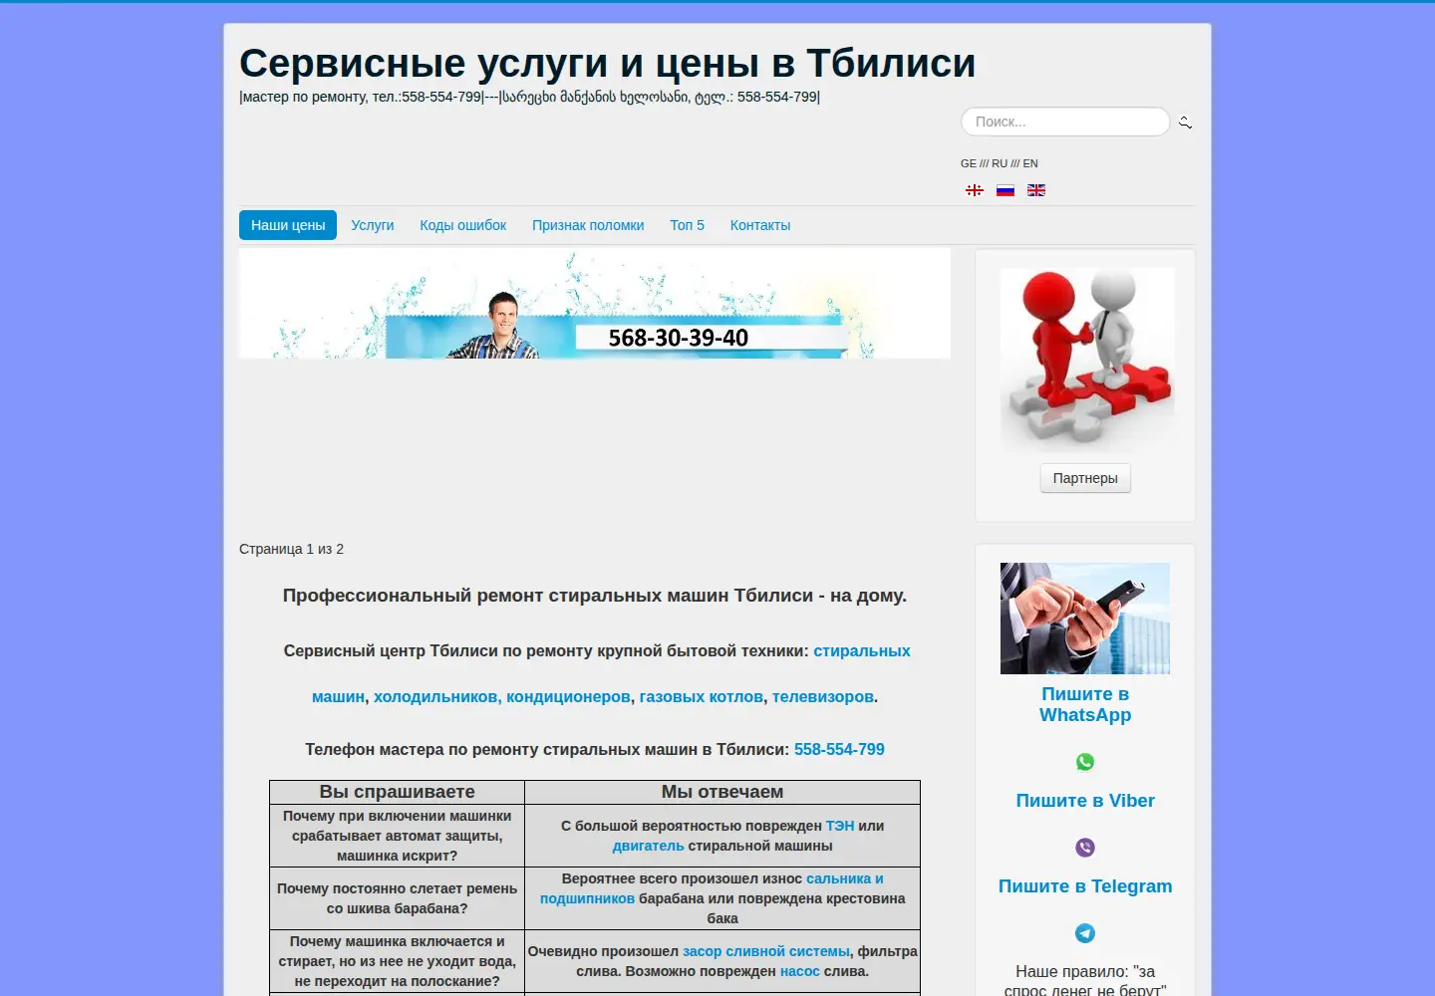
Task: Click the question about автомат защиты
Action: click(397, 836)
